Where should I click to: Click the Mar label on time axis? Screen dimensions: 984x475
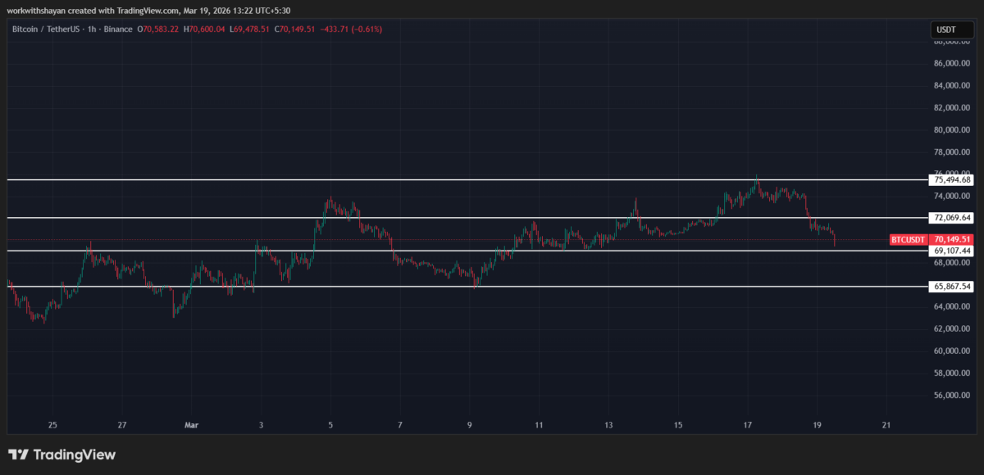[191, 425]
